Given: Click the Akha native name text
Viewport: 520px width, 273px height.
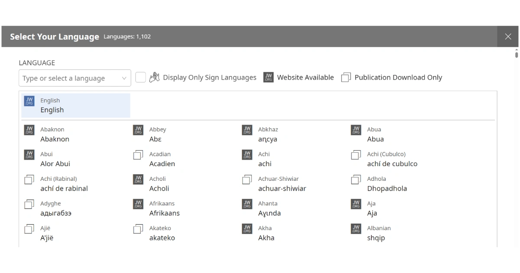Looking at the screenshot, I should click(x=266, y=238).
